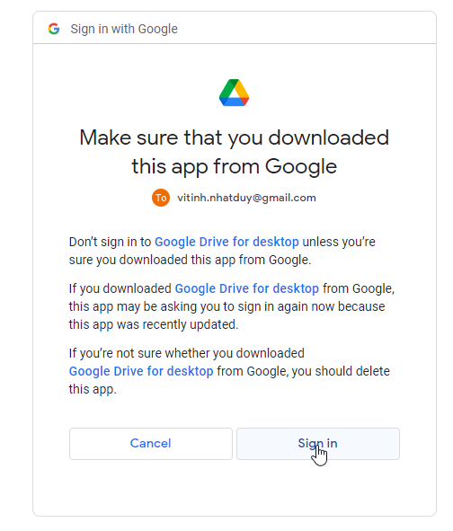Click "If you're not sure whether you downloaded"

pos(187,353)
